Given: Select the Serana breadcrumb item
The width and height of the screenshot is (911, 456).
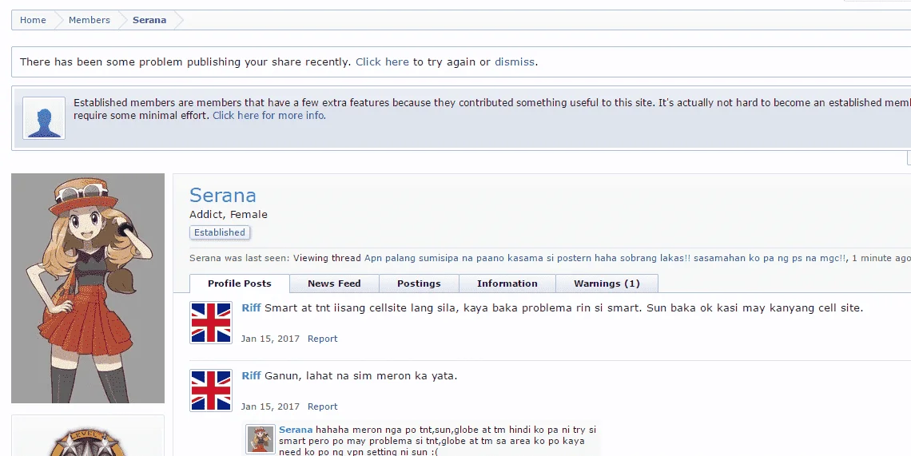Looking at the screenshot, I should 149,20.
